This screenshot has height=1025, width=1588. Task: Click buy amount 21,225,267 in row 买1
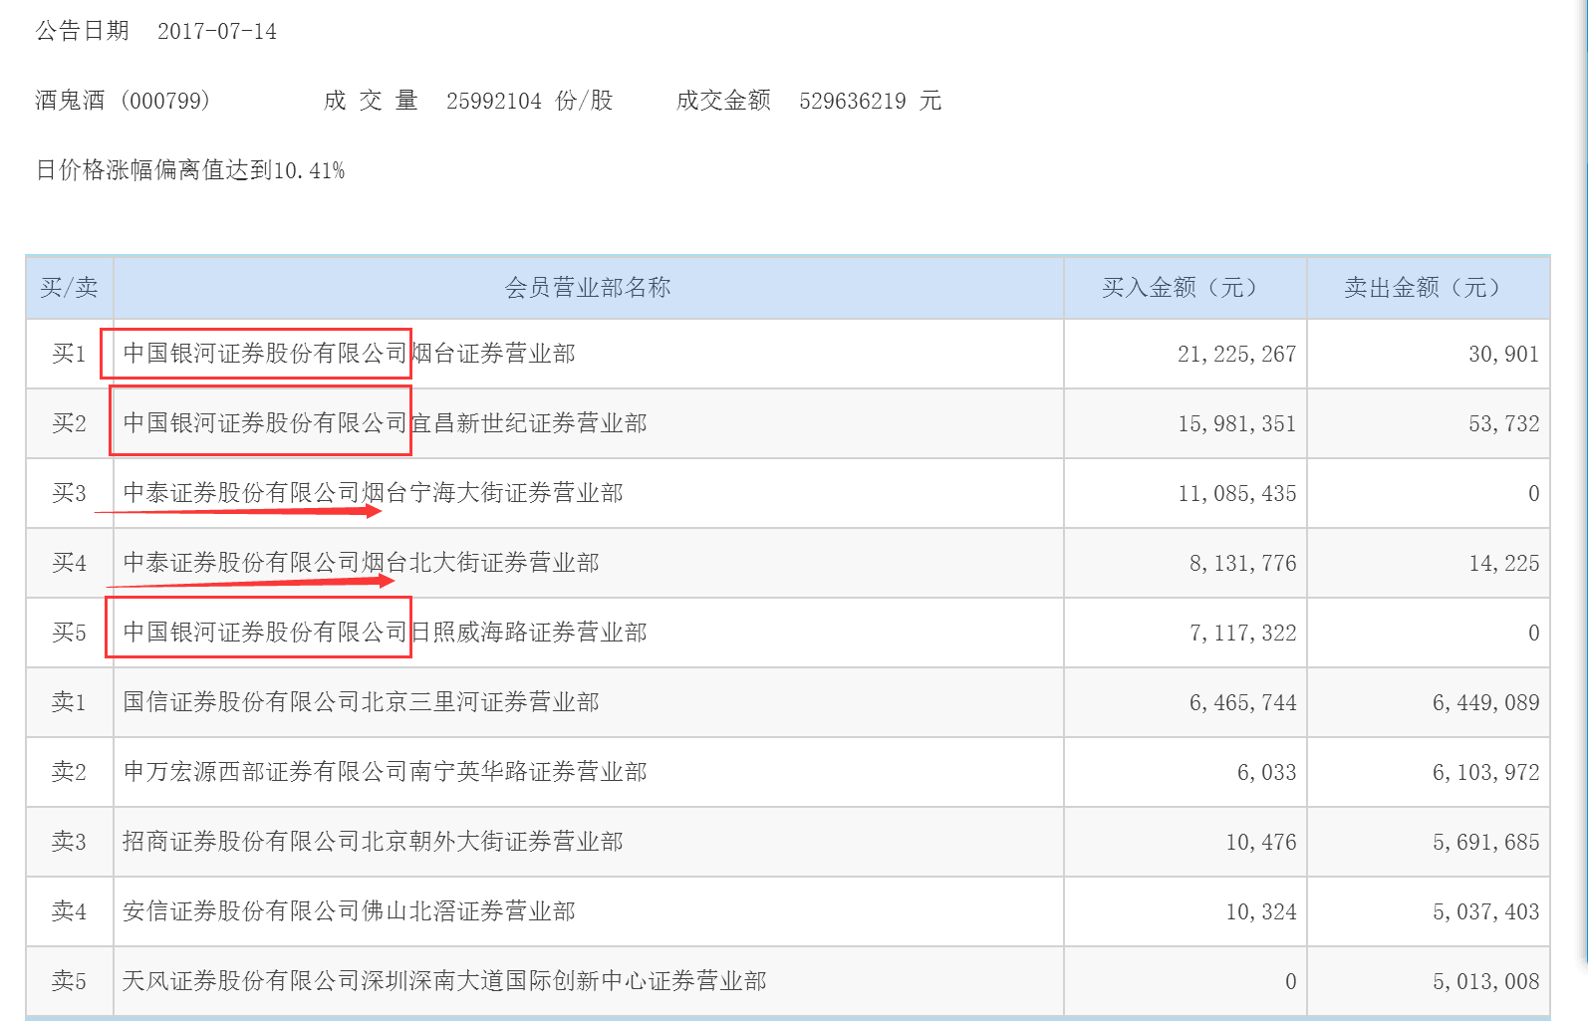pyautogui.click(x=1236, y=354)
